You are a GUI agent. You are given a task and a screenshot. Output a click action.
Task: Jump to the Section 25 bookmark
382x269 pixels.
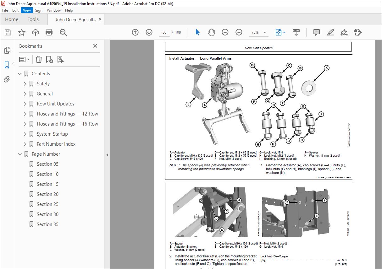point(47,204)
